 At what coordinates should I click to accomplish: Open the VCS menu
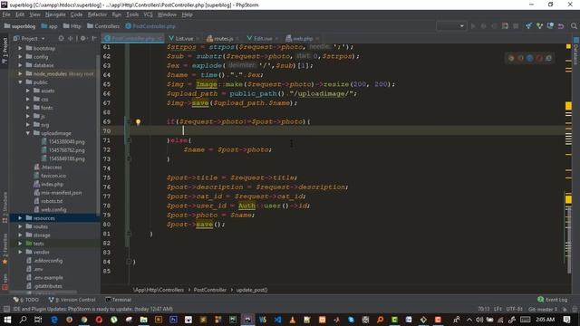pos(148,14)
